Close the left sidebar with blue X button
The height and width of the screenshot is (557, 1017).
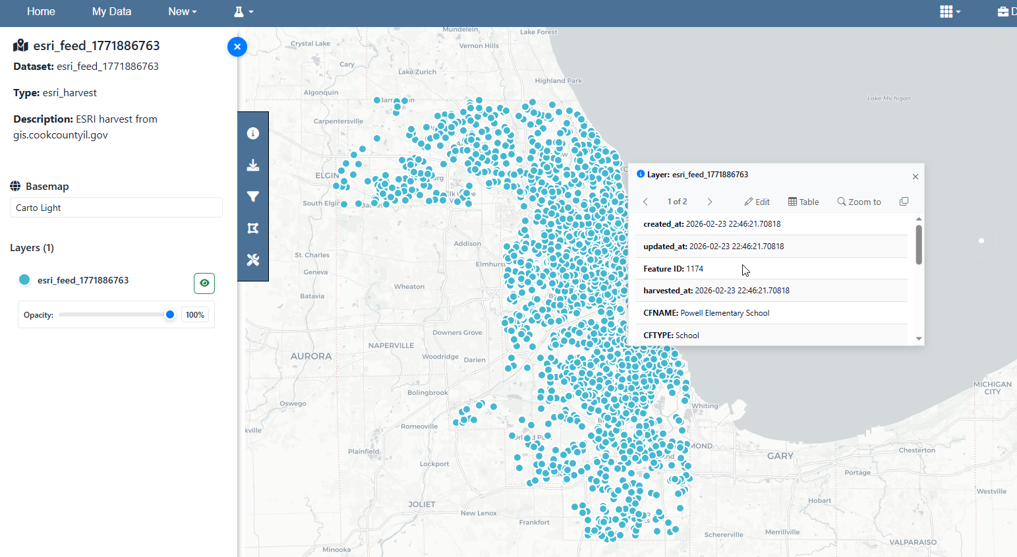point(237,47)
